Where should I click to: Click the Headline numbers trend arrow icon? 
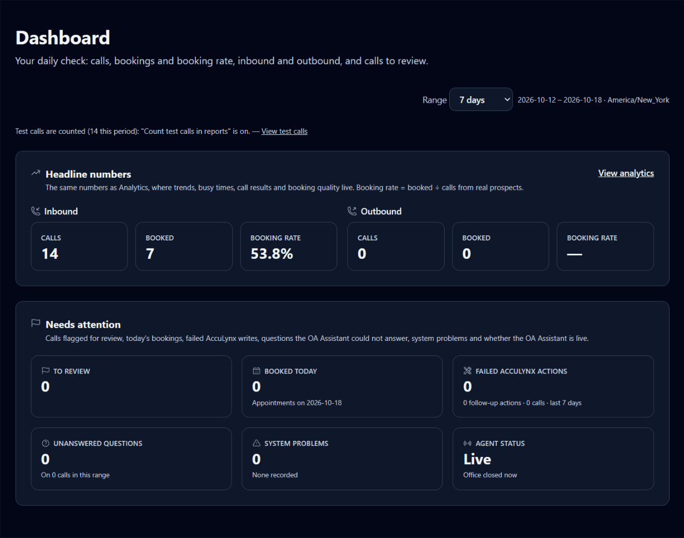click(36, 173)
